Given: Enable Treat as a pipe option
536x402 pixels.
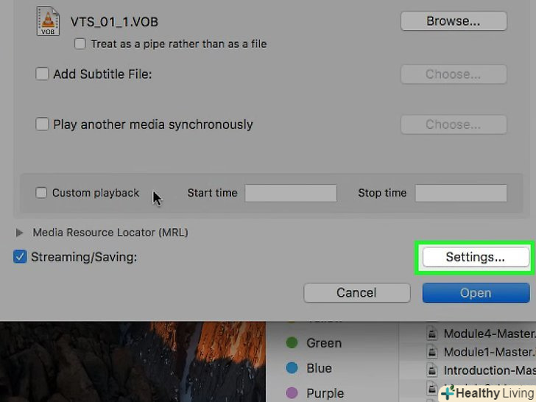Looking at the screenshot, I should click(80, 44).
